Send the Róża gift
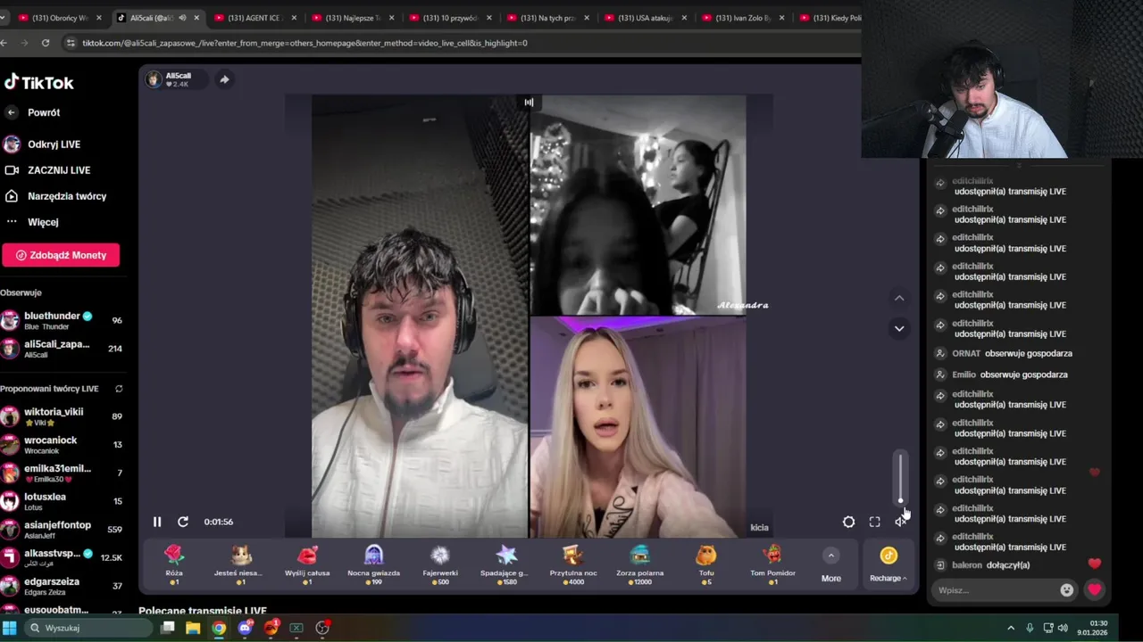 coord(174,564)
